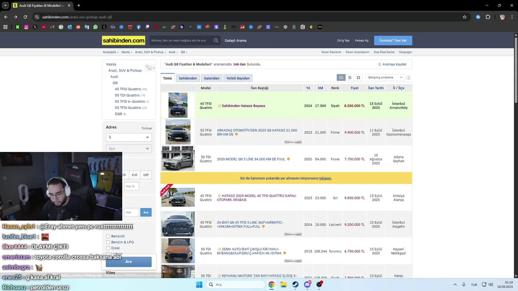Open Discord from taskbar

pyautogui.click(x=308, y=285)
